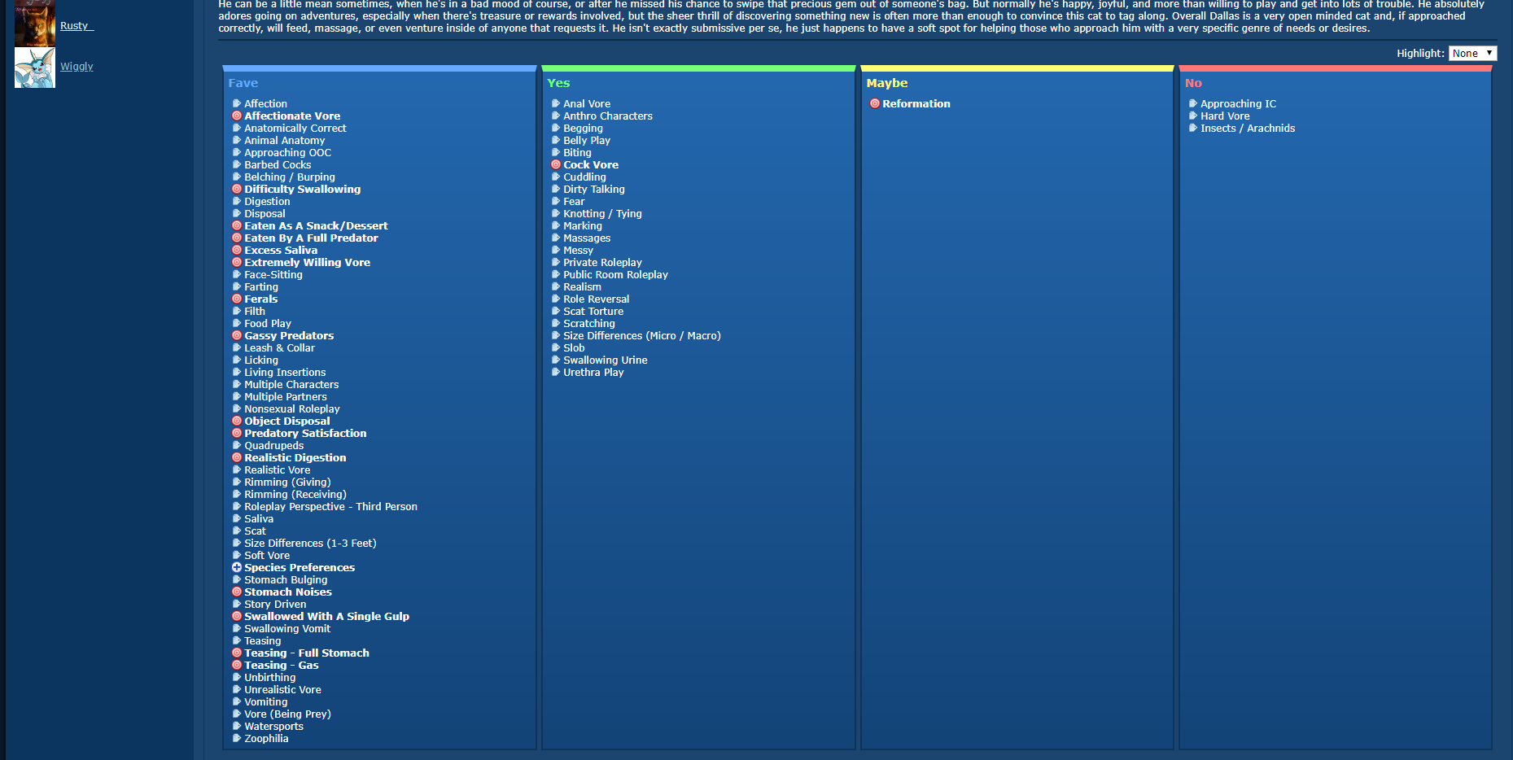Click Size Differences (1-3 Feet) entry
Viewport: 1513px width, 760px height.
point(311,543)
